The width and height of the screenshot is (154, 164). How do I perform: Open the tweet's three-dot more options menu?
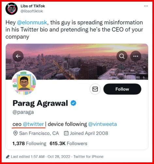coord(146,6)
